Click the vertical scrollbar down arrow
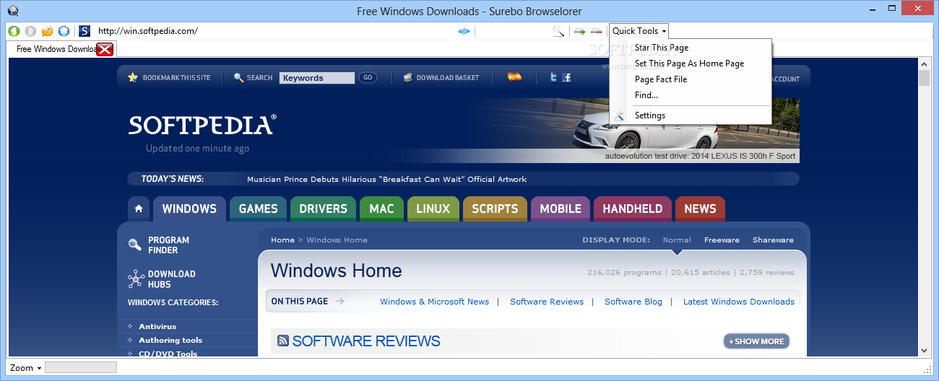The width and height of the screenshot is (939, 381). [924, 350]
